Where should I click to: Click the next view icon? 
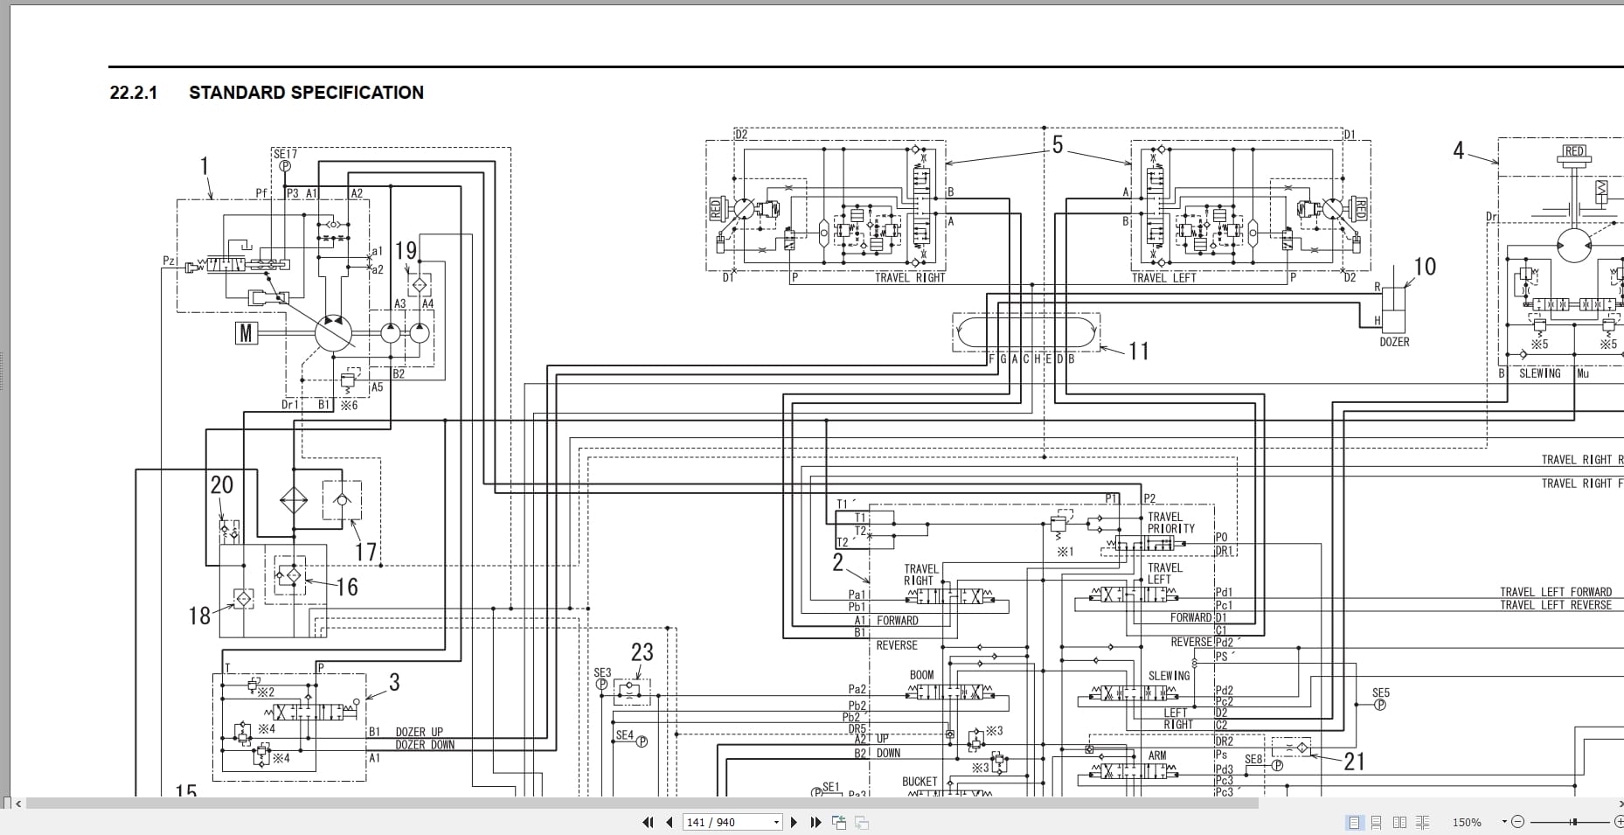pos(862,822)
